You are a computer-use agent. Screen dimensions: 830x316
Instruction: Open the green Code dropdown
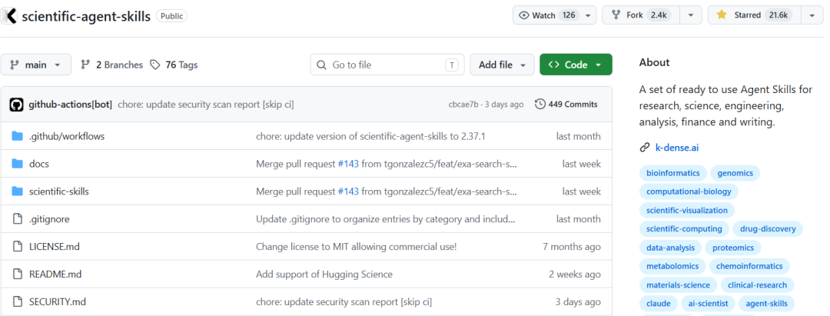coord(576,65)
